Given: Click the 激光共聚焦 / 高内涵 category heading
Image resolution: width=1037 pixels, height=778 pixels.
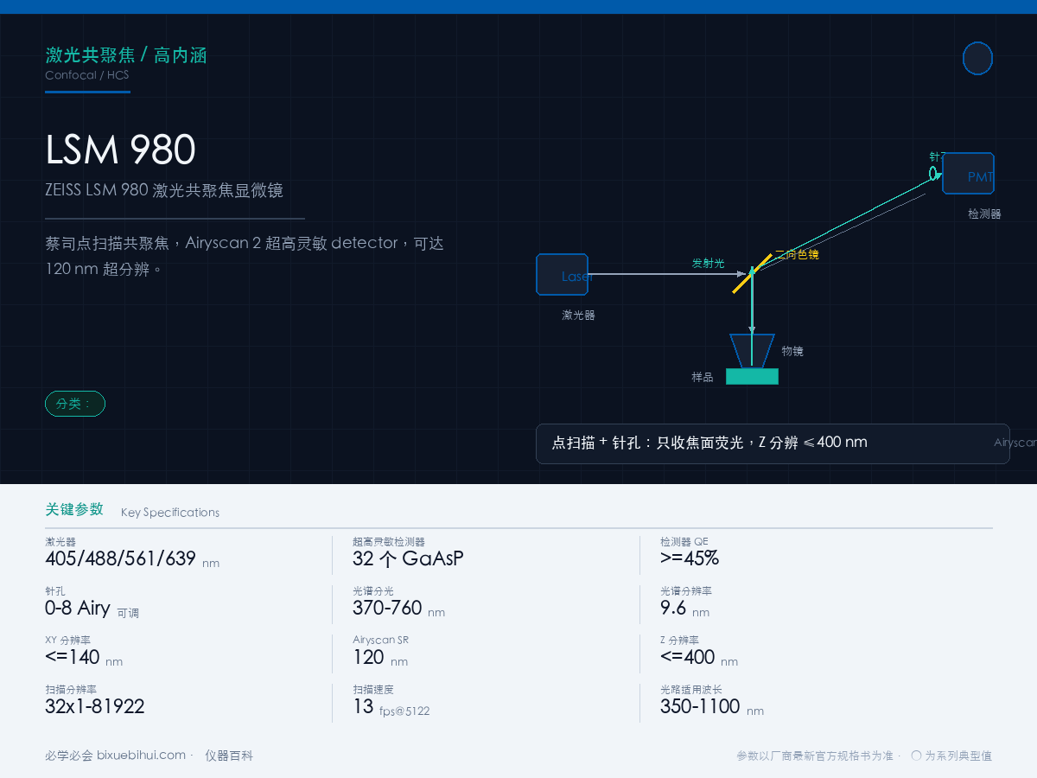Looking at the screenshot, I should pyautogui.click(x=126, y=56).
